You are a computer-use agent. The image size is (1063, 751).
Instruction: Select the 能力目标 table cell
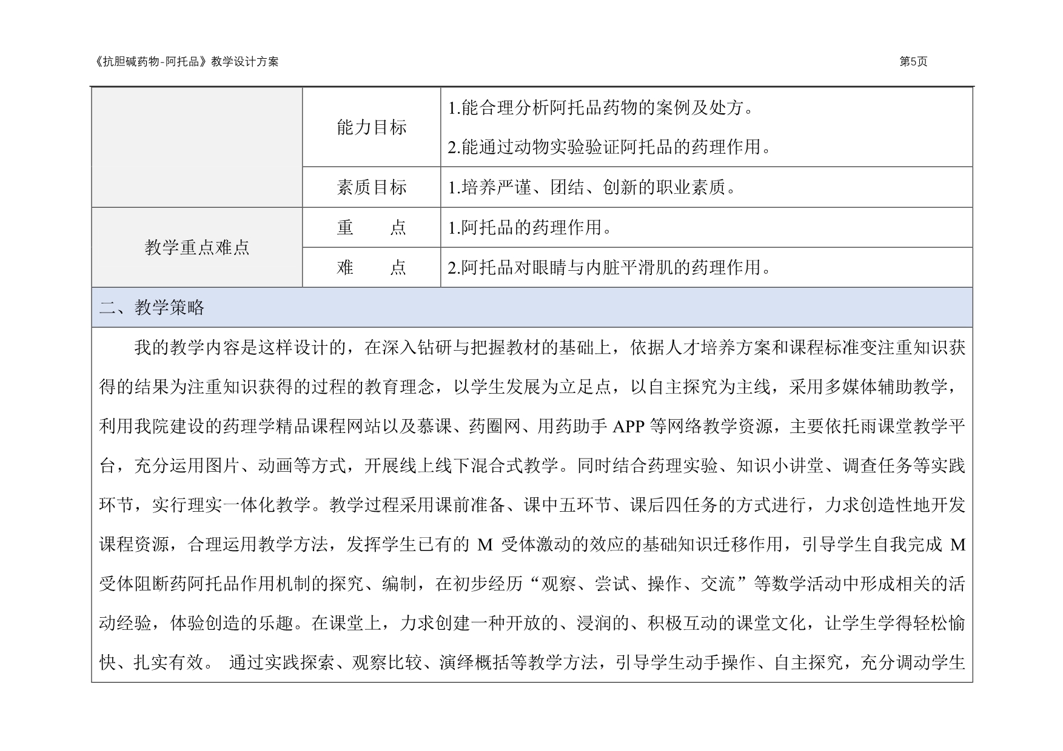(371, 127)
